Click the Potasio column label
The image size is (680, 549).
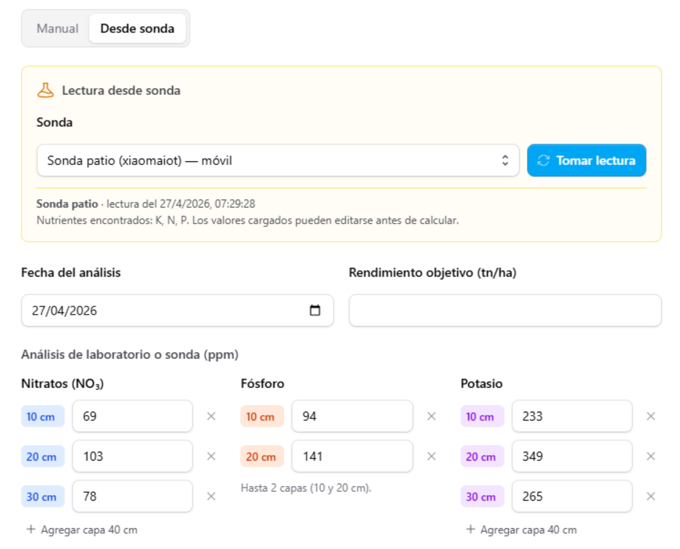pos(481,384)
